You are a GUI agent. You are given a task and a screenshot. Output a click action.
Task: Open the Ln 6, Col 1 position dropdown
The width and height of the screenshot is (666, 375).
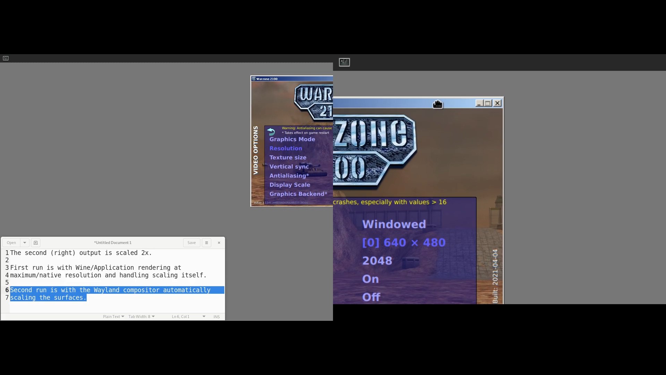pyautogui.click(x=189, y=317)
